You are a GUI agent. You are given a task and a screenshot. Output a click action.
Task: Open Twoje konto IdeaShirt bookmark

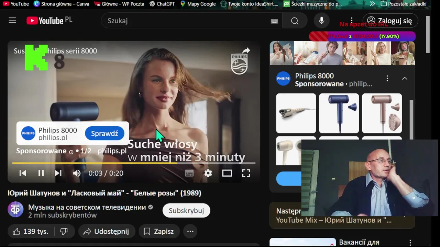click(249, 4)
